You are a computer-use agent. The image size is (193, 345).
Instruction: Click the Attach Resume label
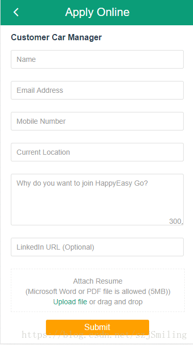[98, 281]
